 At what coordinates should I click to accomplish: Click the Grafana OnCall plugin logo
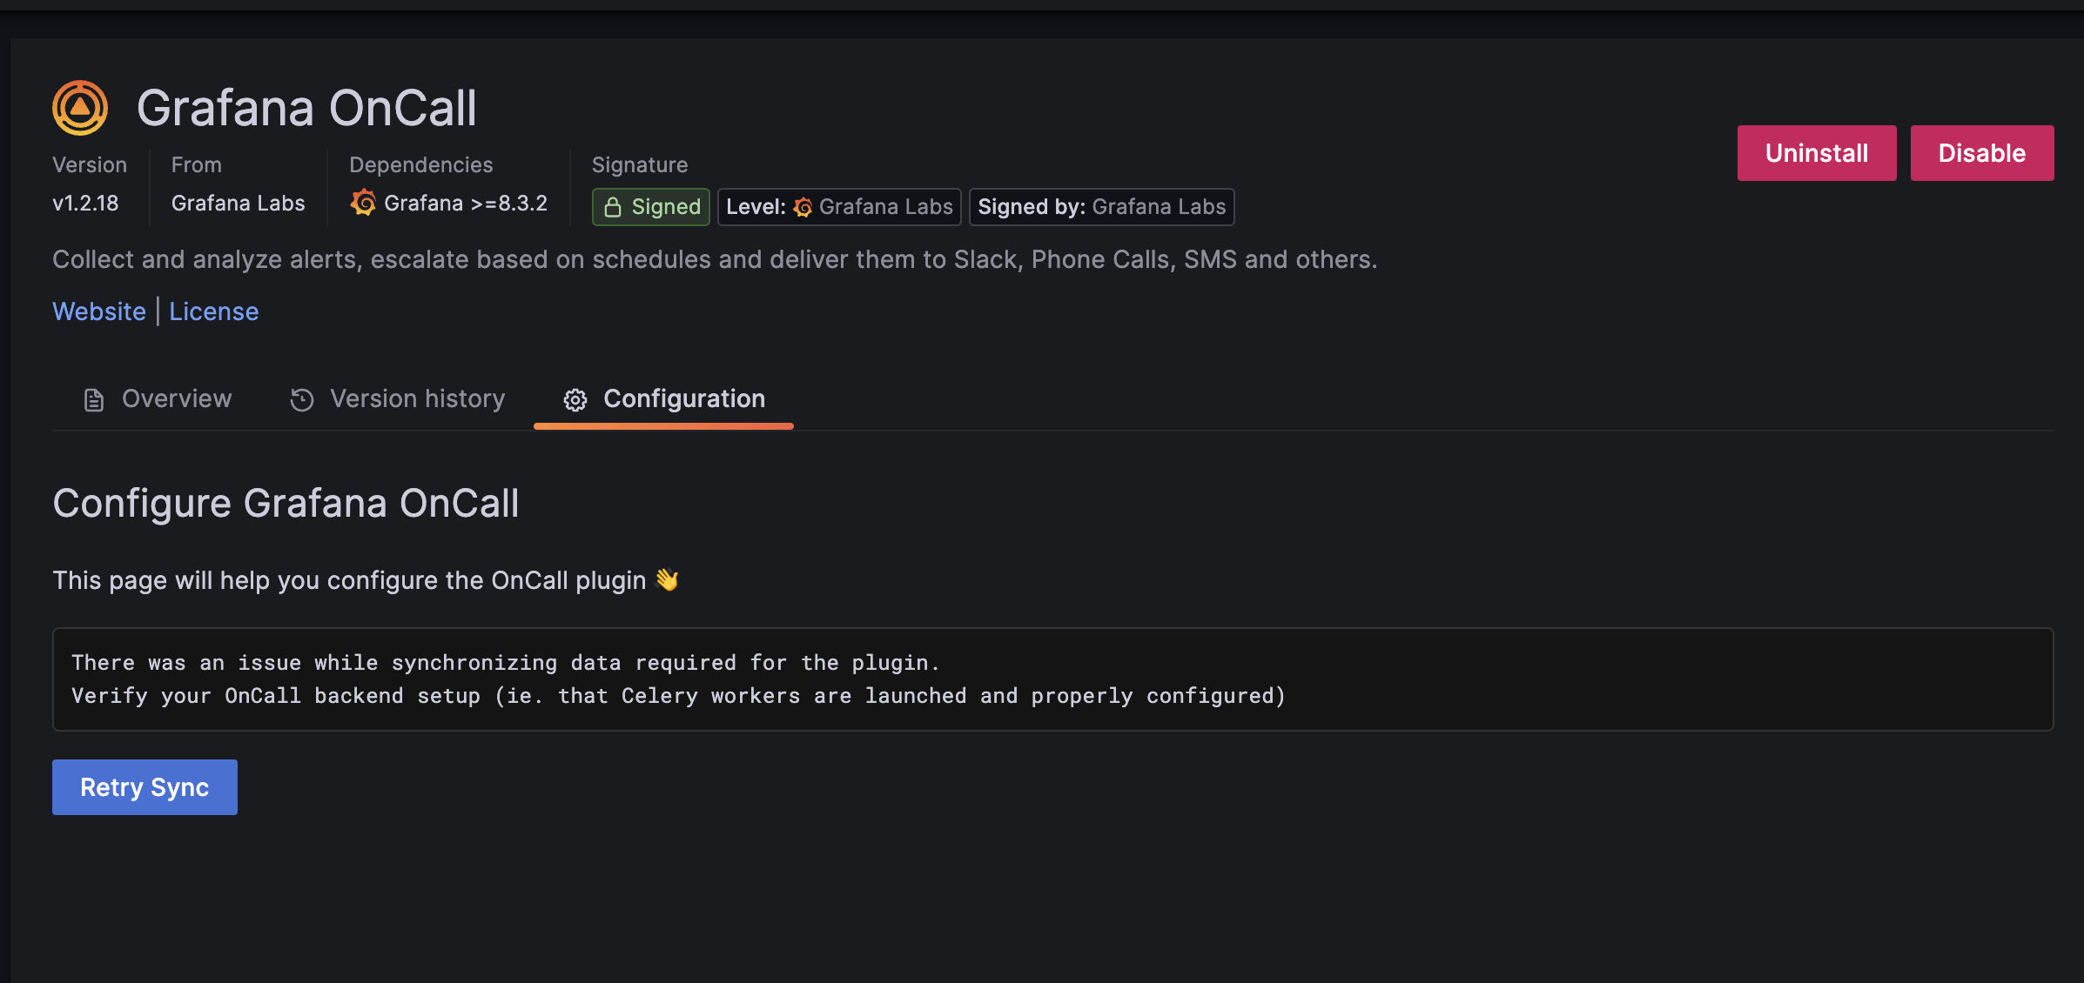pyautogui.click(x=78, y=106)
